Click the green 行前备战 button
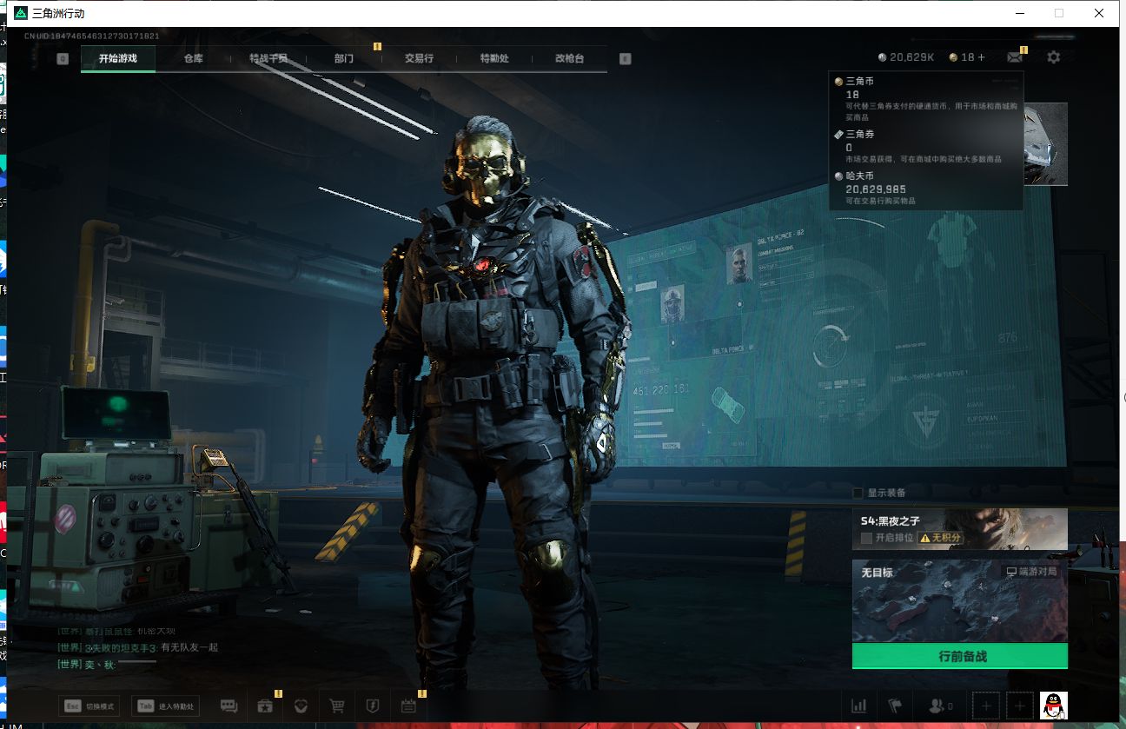This screenshot has height=729, width=1126. (x=959, y=656)
